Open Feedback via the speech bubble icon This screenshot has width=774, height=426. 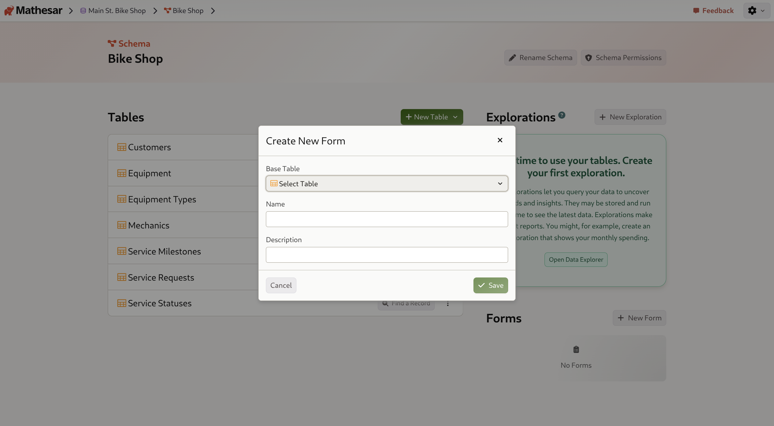(697, 10)
